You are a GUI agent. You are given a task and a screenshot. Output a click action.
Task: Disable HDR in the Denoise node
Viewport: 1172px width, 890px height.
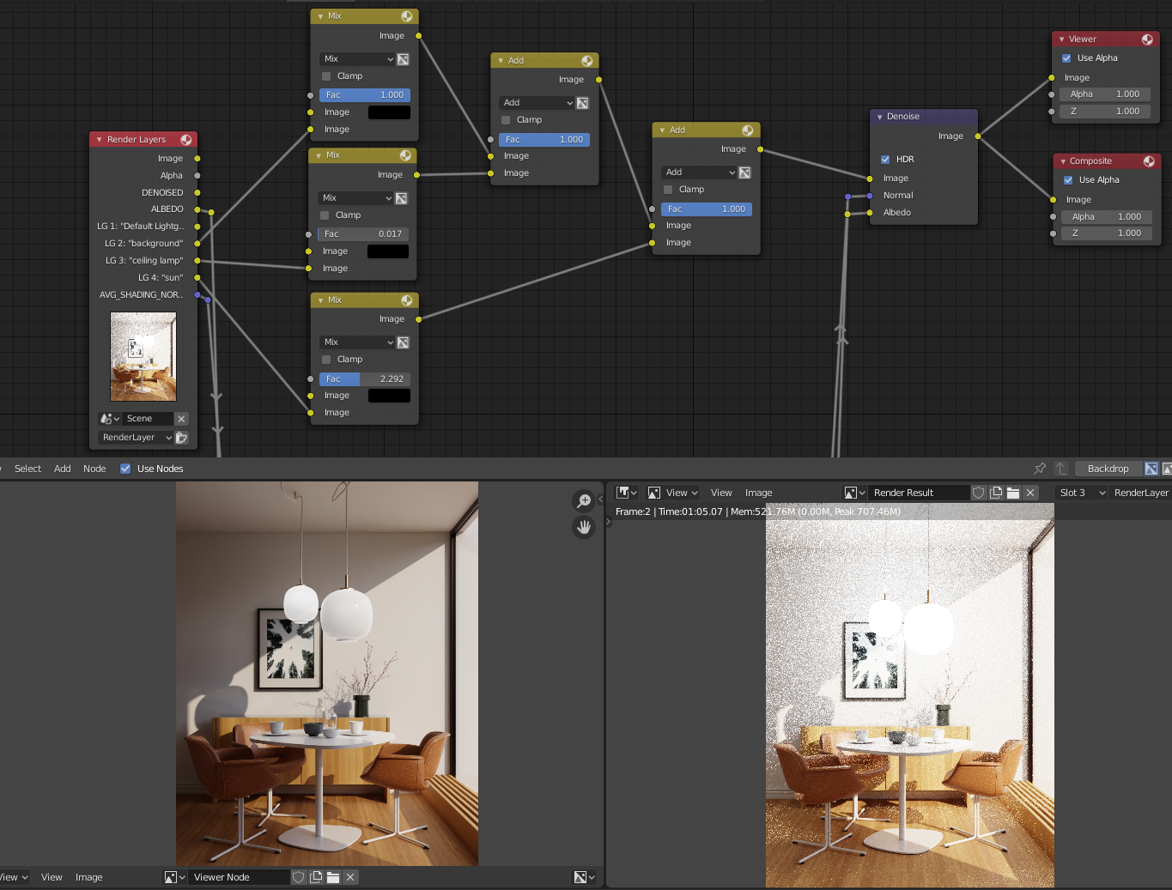(x=885, y=160)
